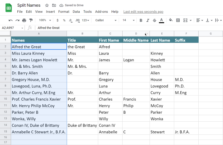Open column D header dropdown arrow
The height and width of the screenshot is (145, 223).
tap(147, 34)
